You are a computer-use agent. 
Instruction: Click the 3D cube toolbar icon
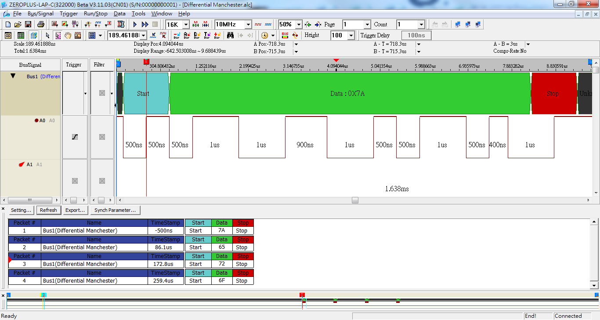pyautogui.click(x=34, y=35)
